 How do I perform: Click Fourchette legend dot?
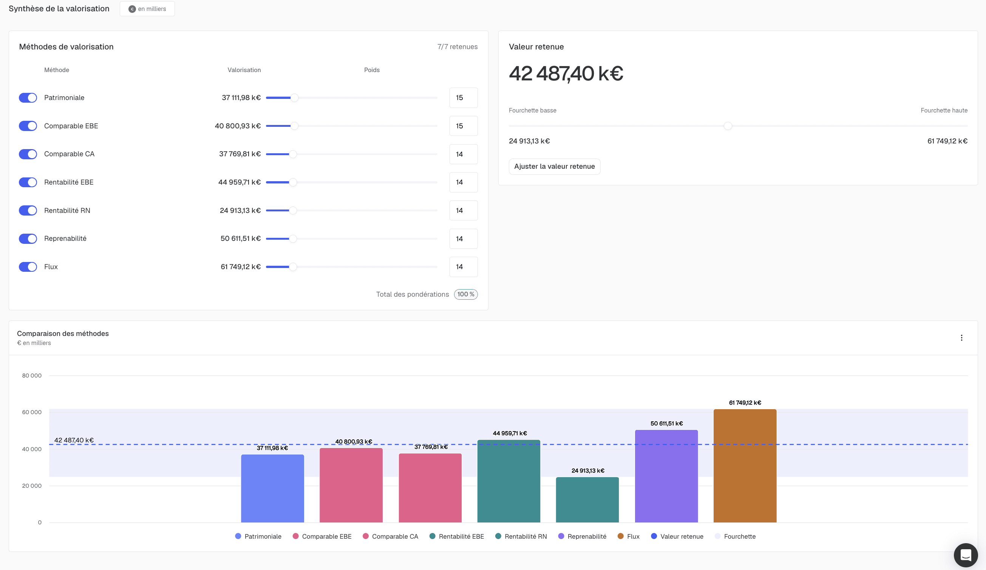[718, 536]
